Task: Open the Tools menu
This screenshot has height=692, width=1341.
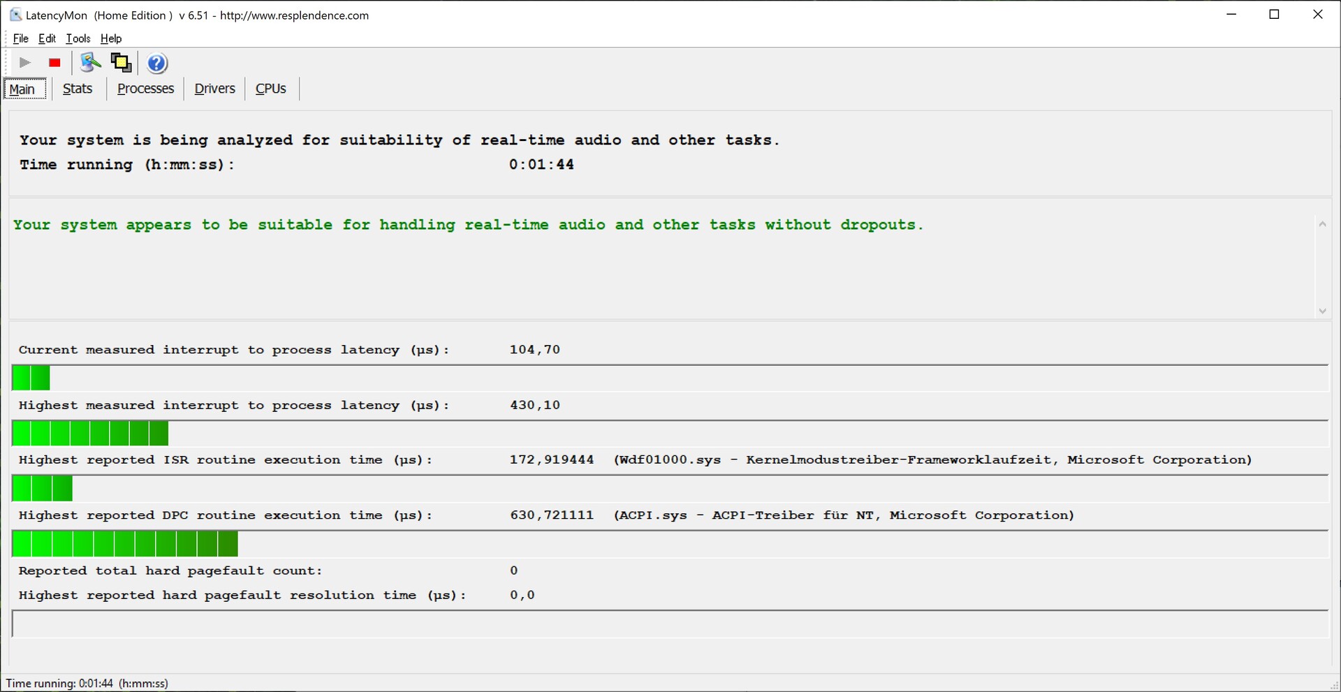Action: point(78,38)
